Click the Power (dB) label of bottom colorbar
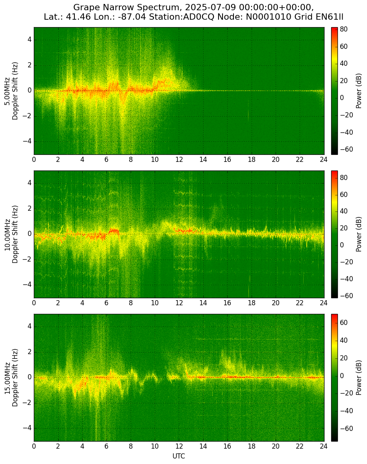Image resolution: width=367 pixels, height=464 pixels. click(x=359, y=378)
